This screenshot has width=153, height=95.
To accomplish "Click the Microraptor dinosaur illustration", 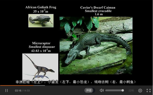I will pos(40,67).
